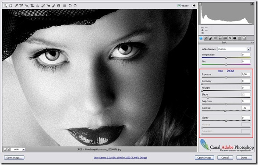Click the Fill Light slider handle
Viewport: 258px width, 165px height.
[x=202, y=91]
